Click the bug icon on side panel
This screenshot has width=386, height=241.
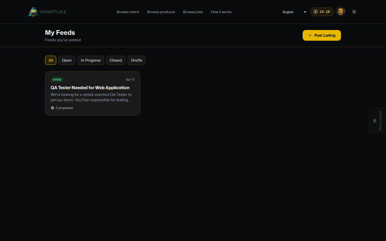click(x=375, y=121)
